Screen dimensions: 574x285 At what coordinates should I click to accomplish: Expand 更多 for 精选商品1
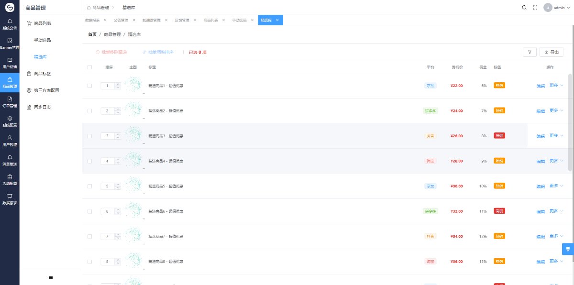(x=556, y=86)
